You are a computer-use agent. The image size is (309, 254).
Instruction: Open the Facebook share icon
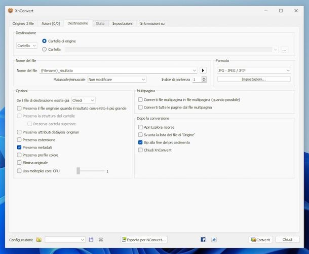click(x=203, y=240)
